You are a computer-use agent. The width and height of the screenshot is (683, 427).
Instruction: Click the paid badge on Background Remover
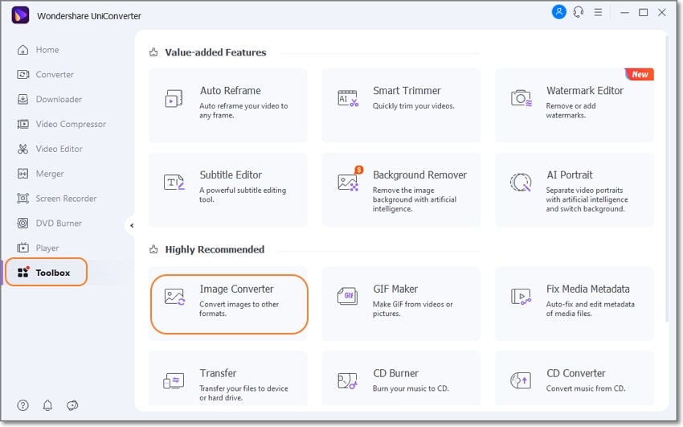(x=358, y=170)
